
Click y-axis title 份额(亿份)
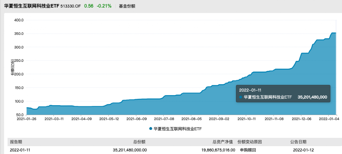pyautogui.click(x=12, y=67)
